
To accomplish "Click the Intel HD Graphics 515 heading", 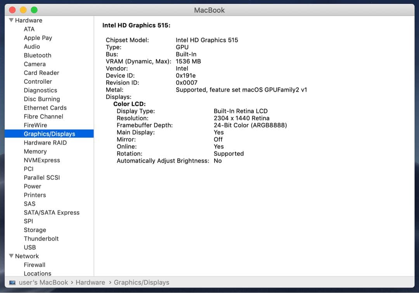I will [136, 25].
